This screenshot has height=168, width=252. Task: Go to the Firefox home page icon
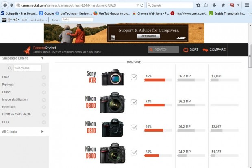[223, 5]
